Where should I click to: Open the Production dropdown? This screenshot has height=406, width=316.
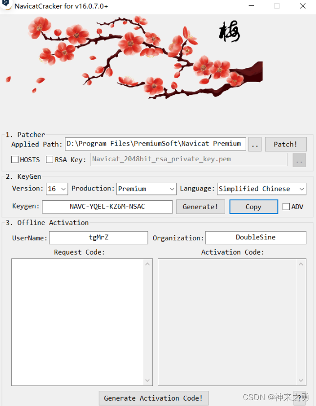(x=147, y=189)
